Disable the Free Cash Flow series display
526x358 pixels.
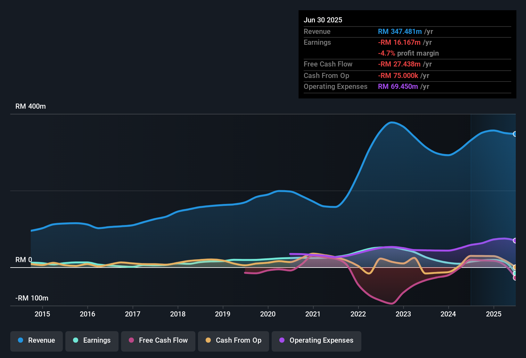[158, 340]
